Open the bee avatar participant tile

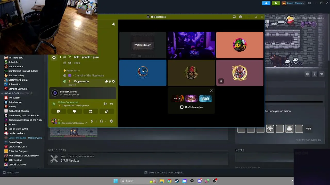coord(240,45)
